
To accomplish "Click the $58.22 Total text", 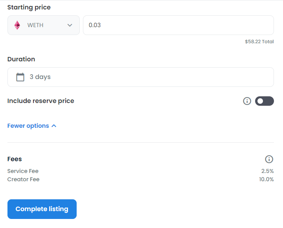I will click(259, 42).
